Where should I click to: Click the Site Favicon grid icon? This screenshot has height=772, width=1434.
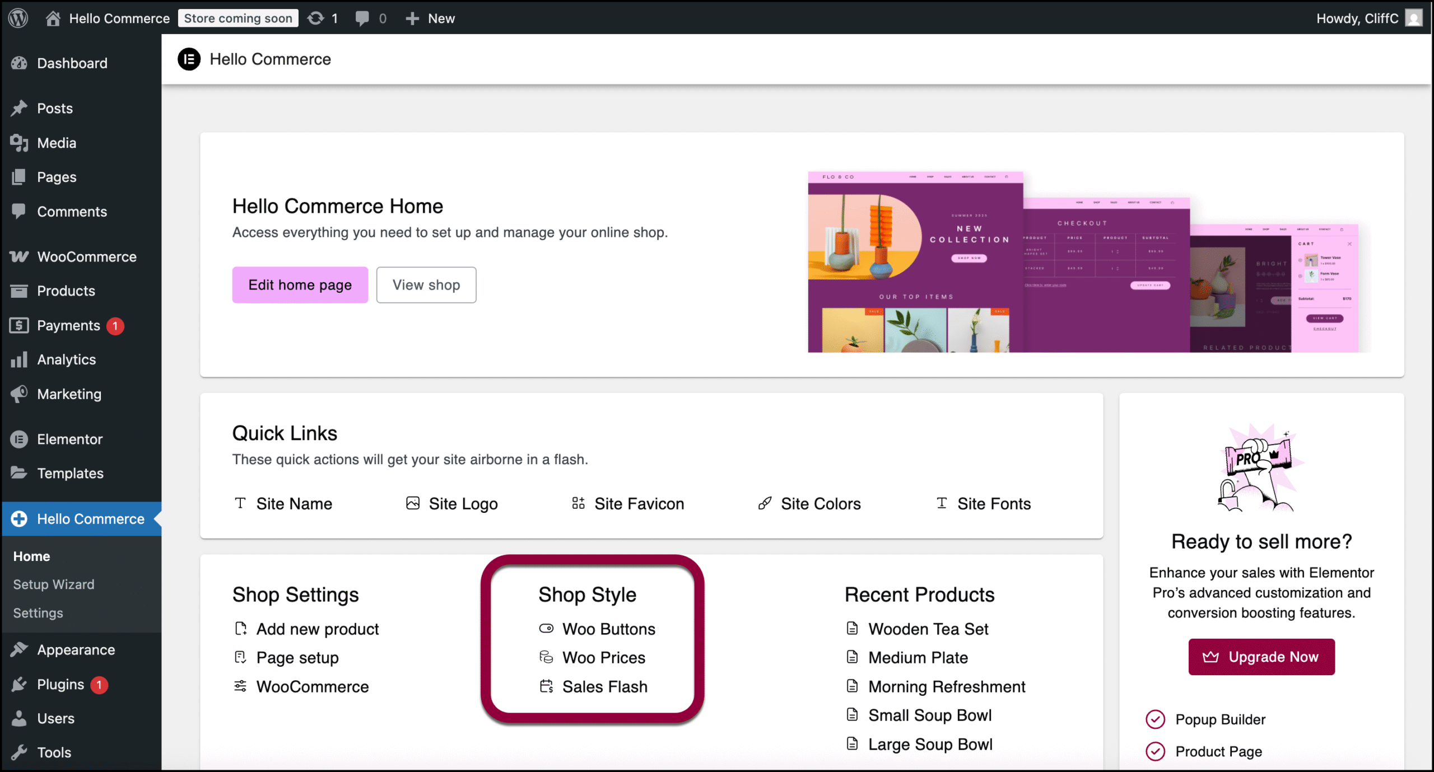[578, 503]
